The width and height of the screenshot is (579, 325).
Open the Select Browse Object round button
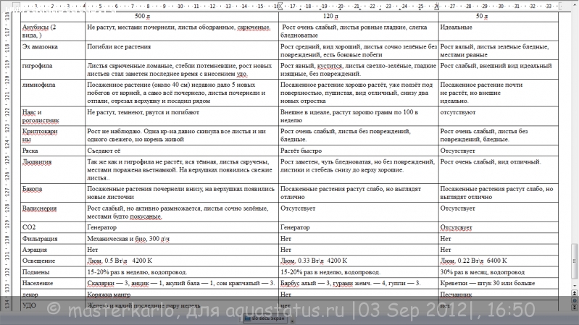pos(575,300)
